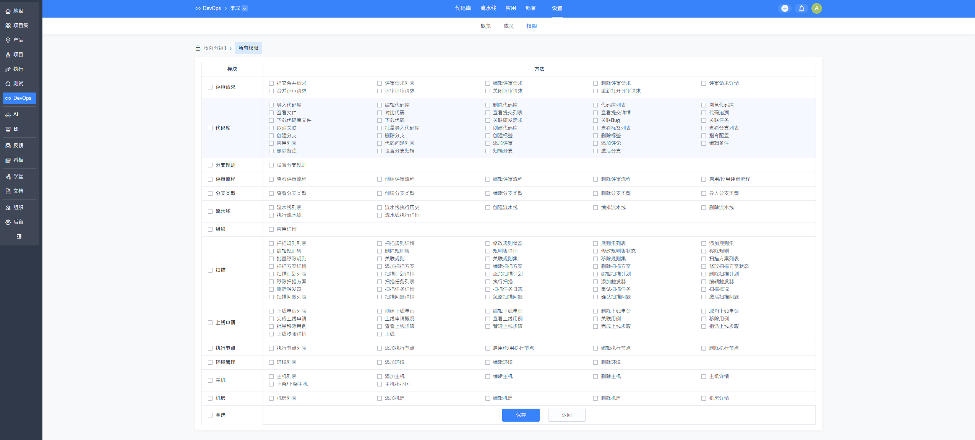The width and height of the screenshot is (975, 440).
Task: Tick the 提交合并请求 permission checkbox
Action: tap(271, 83)
